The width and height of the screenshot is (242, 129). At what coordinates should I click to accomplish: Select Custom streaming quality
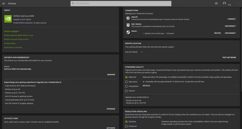[x=126, y=91]
